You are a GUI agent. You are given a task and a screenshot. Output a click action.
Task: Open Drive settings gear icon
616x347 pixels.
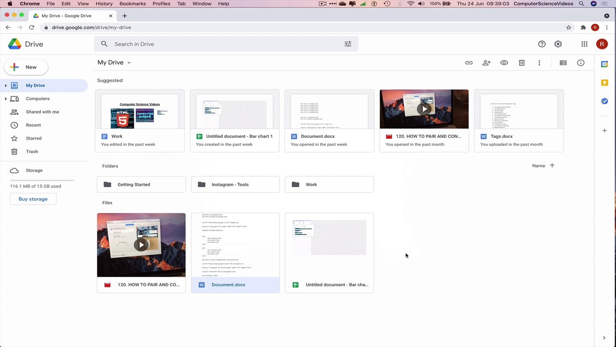click(558, 44)
